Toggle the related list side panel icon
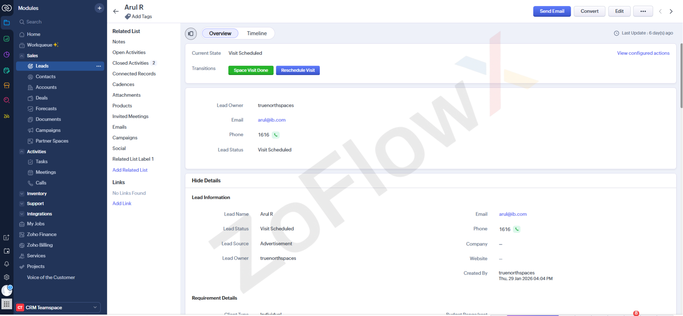Viewport: 683px width, 316px height. coord(191,33)
